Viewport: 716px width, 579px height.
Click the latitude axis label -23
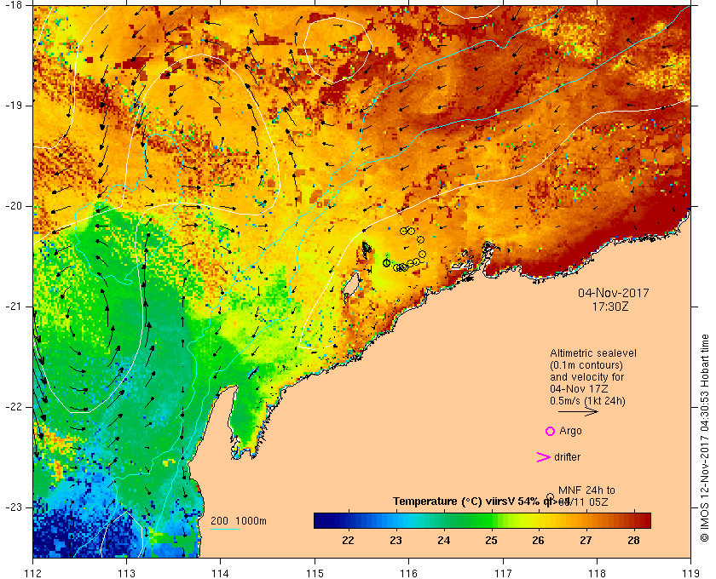pos(12,507)
